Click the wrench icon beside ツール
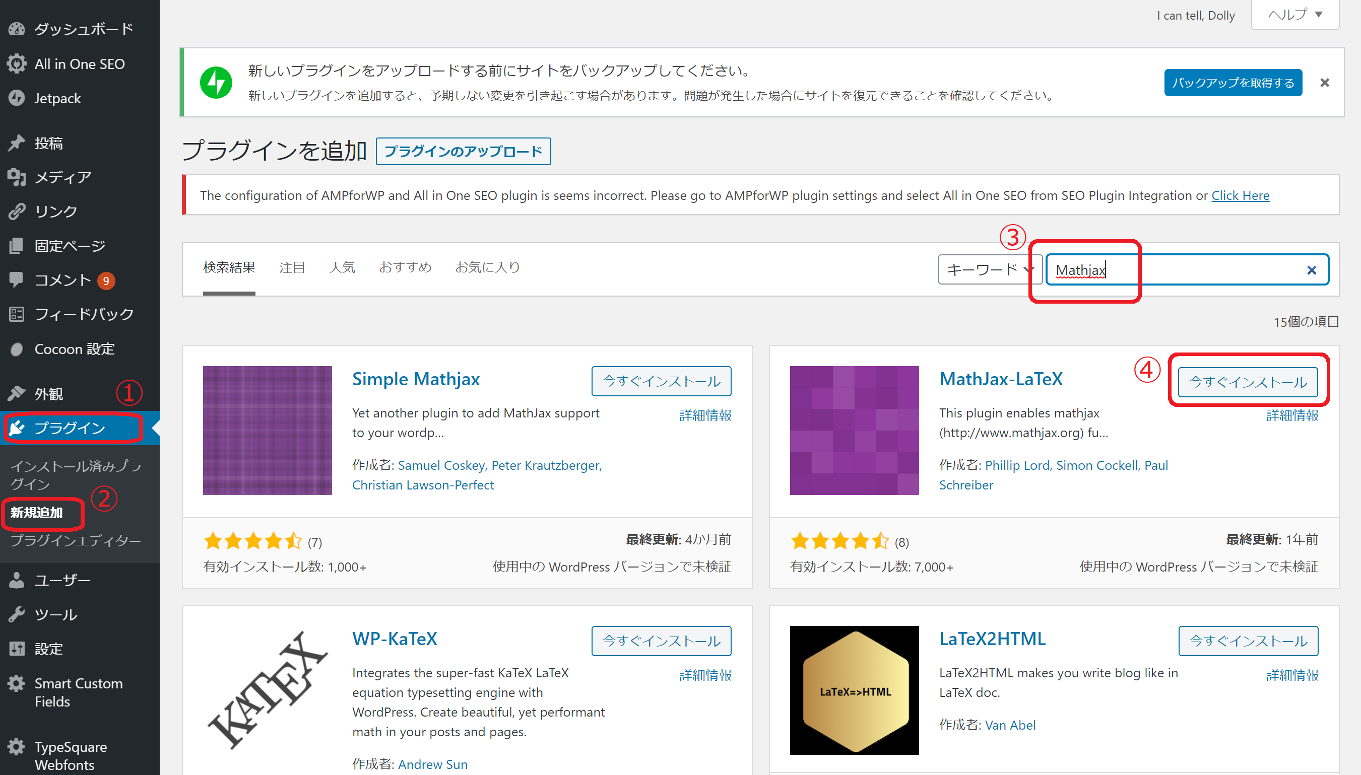Screen dimensions: 1361x775 (17, 614)
